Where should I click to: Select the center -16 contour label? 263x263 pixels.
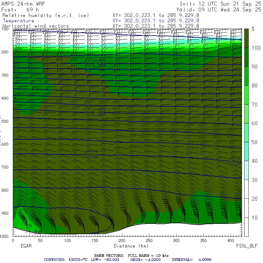pos(91,155)
